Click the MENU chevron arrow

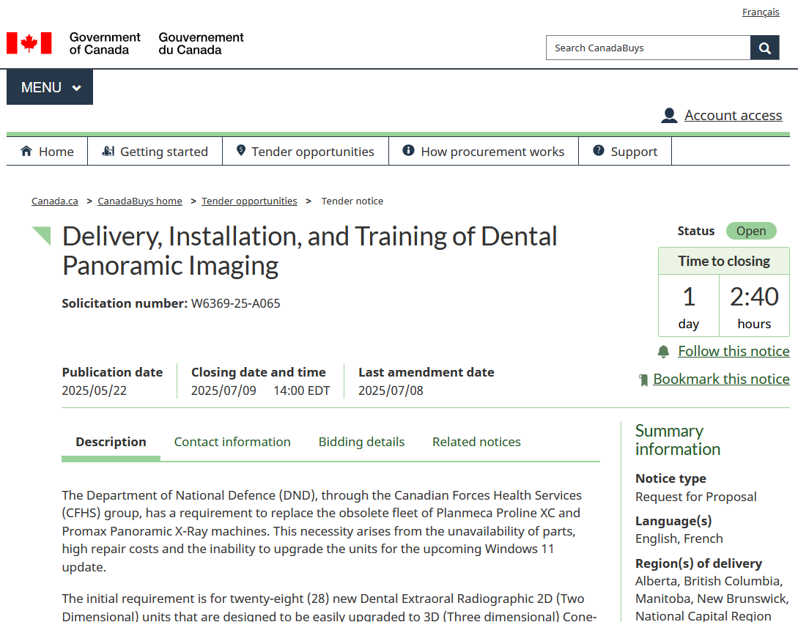[x=77, y=88]
